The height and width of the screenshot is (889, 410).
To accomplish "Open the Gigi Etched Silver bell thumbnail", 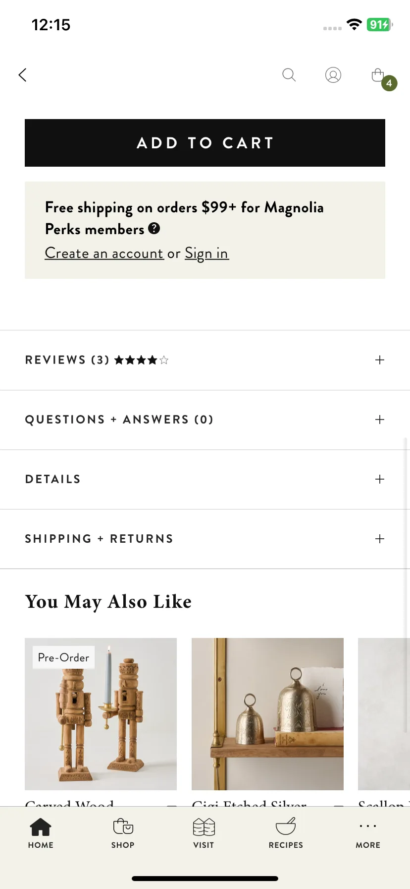I will 267,714.
